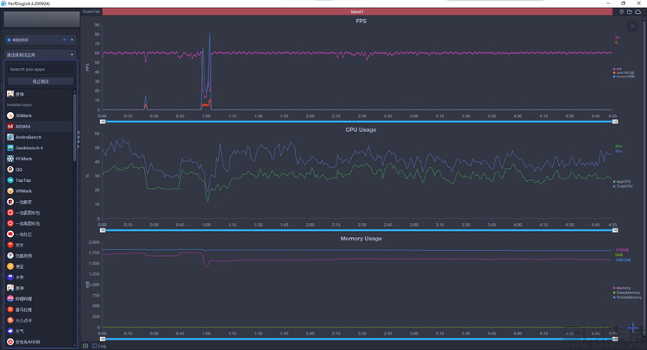Select the 一加社区 app

(39, 234)
